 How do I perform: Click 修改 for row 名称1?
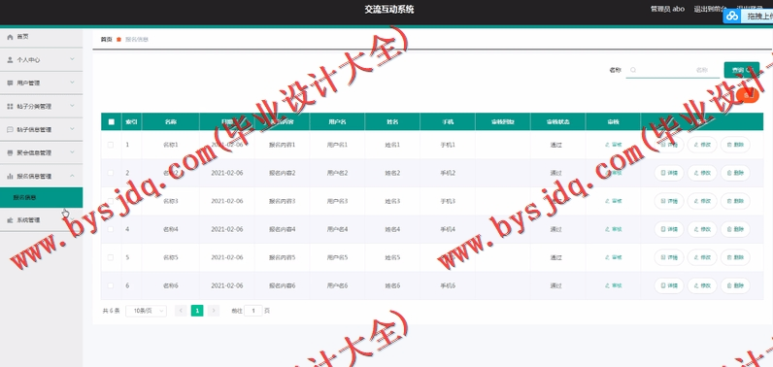coord(702,145)
